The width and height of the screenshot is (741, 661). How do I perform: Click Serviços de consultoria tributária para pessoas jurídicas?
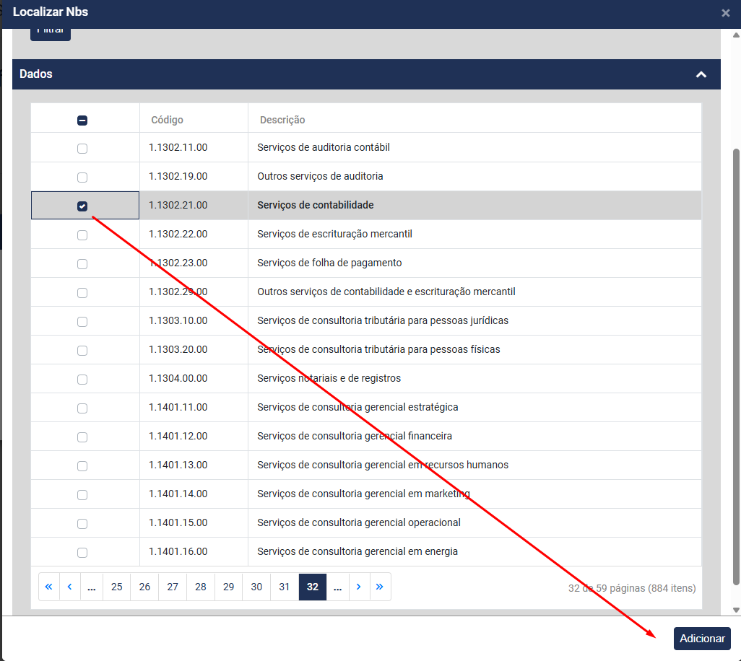coord(382,320)
